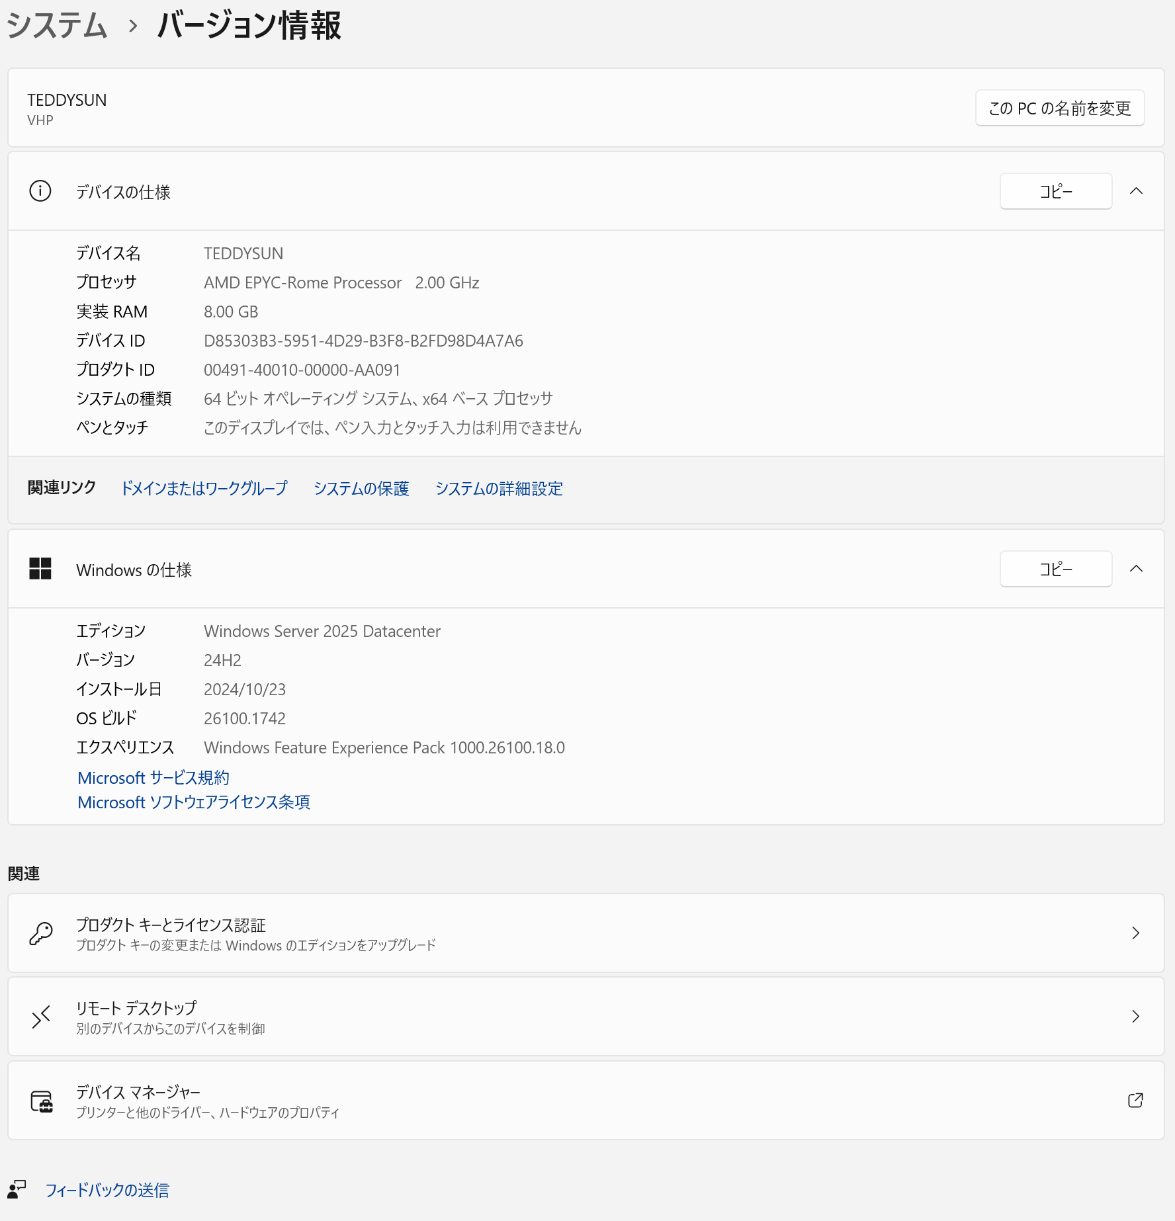Open the プロダクト キーとライセンス認証 card
This screenshot has height=1221, width=1175.
point(586,933)
